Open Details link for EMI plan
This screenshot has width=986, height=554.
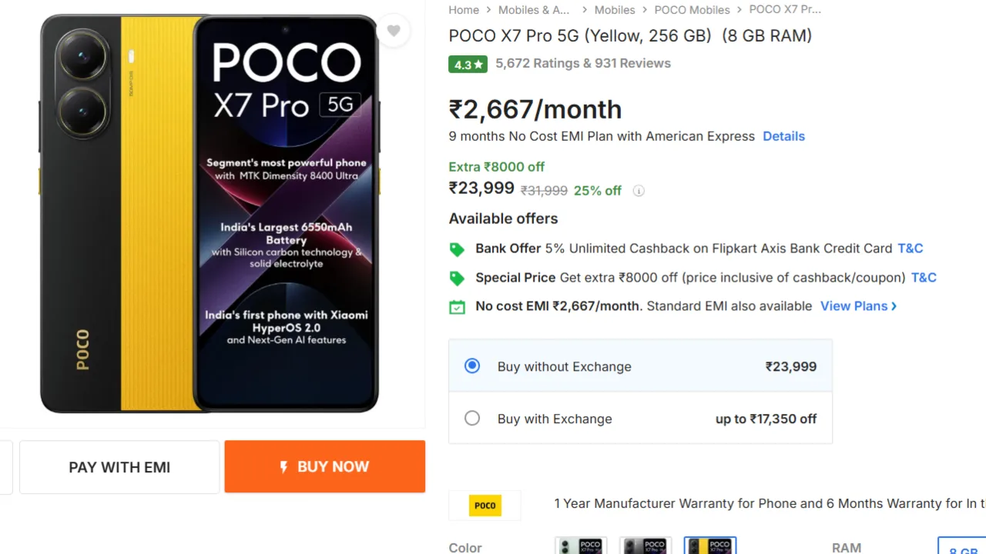pyautogui.click(x=783, y=136)
